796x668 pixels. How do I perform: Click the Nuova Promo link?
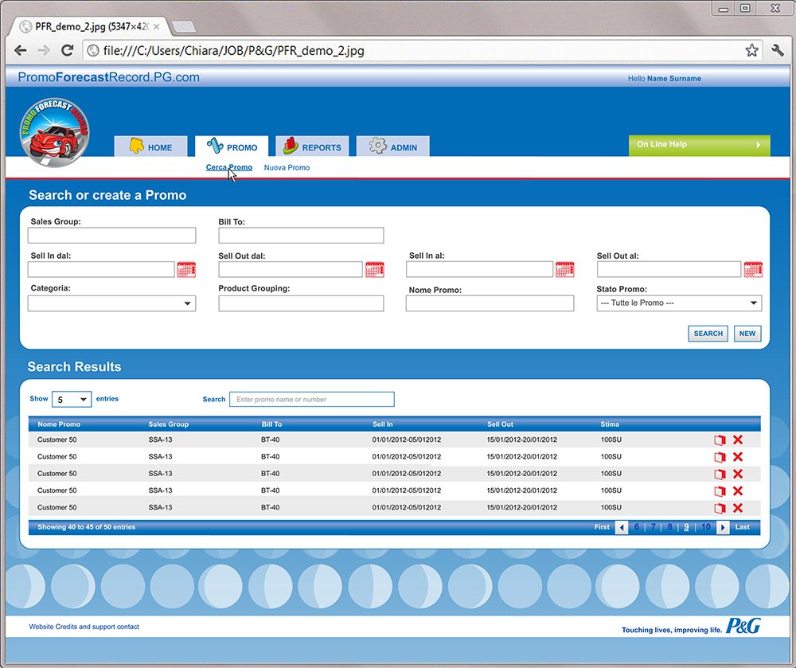click(287, 168)
